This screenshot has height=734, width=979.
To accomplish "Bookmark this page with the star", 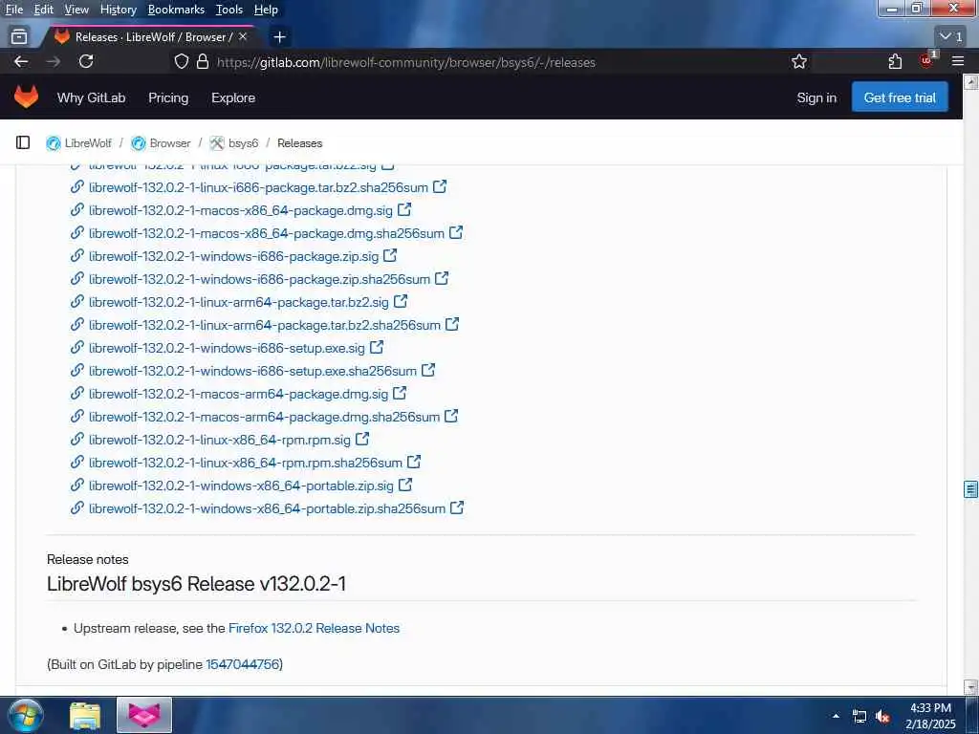I will [799, 62].
